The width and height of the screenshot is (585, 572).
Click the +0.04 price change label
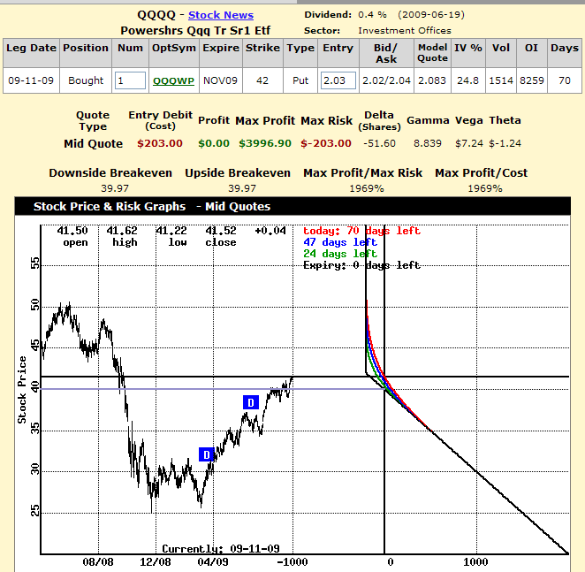(270, 231)
